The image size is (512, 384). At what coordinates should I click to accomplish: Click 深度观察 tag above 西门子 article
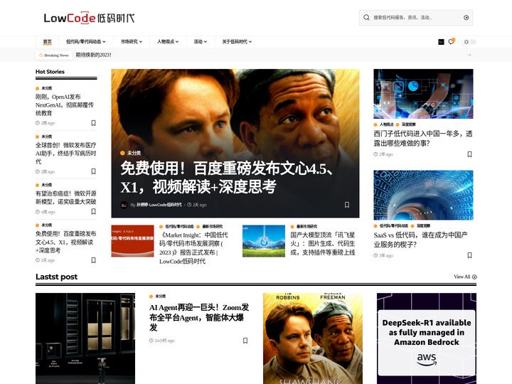coord(408,124)
